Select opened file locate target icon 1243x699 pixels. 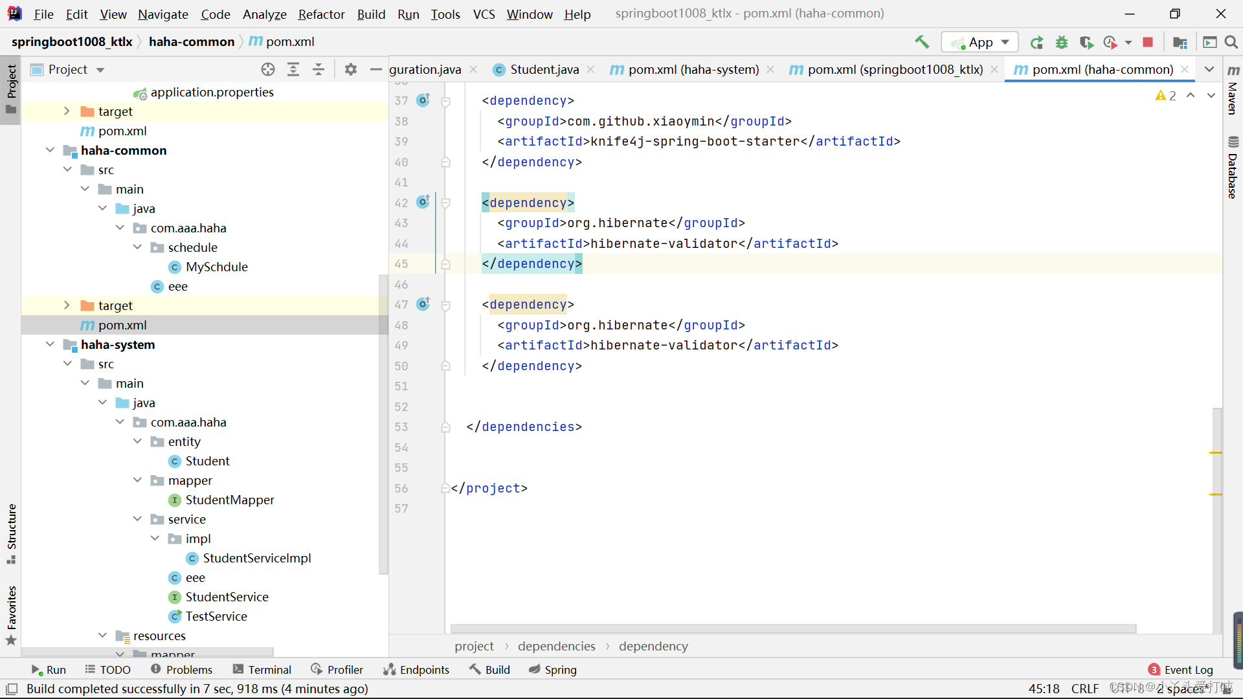click(268, 69)
